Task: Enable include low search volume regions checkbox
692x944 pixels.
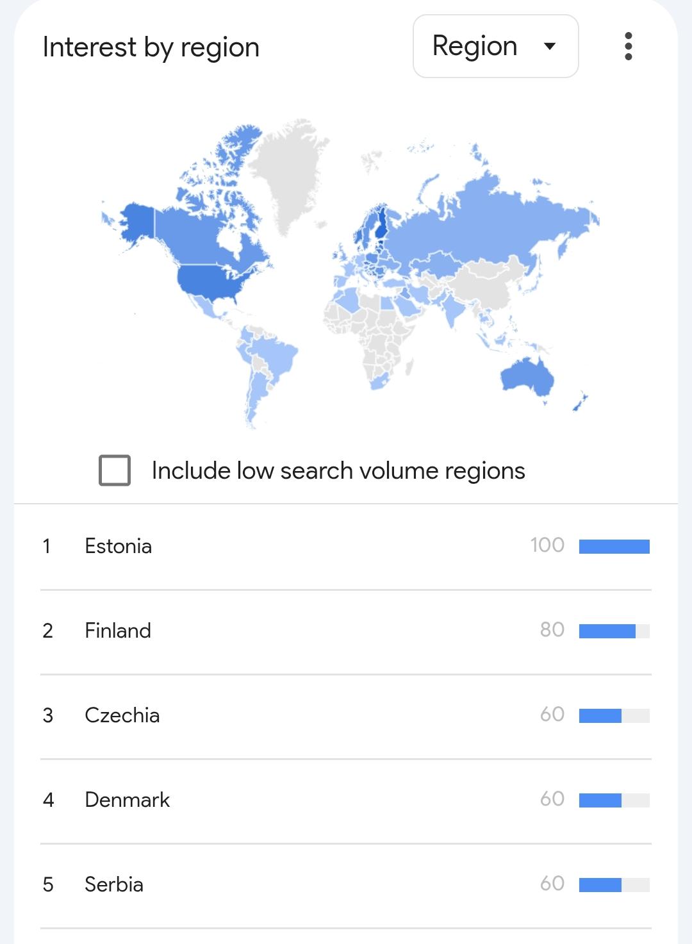Action: click(115, 470)
